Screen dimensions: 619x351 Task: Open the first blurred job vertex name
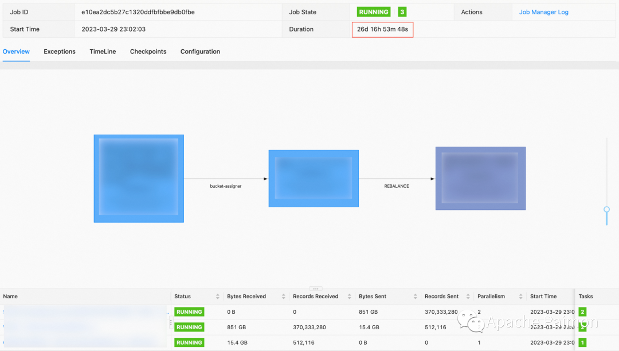[85, 312]
